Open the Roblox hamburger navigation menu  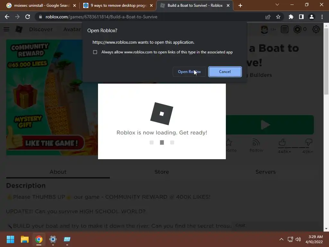6,29
